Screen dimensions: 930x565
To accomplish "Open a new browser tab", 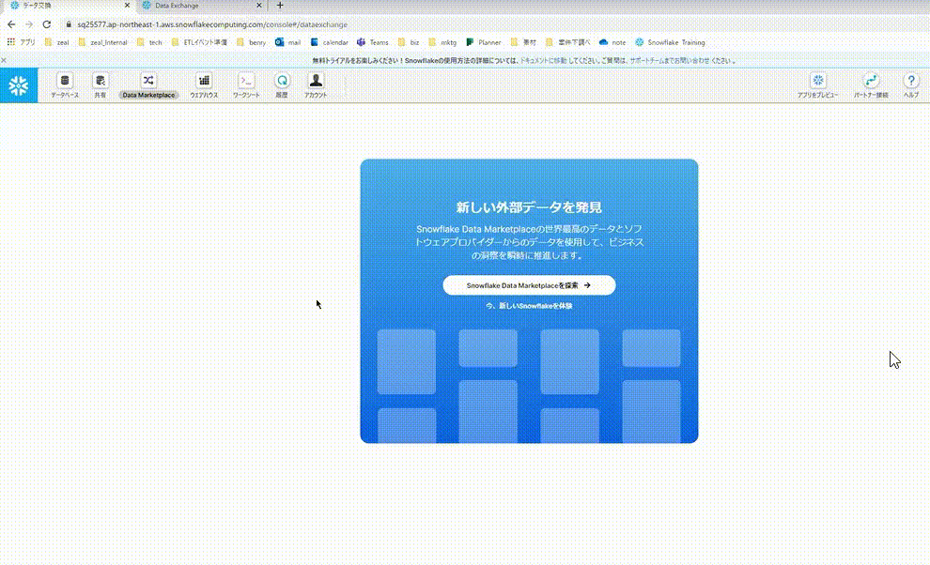I will tap(280, 6).
